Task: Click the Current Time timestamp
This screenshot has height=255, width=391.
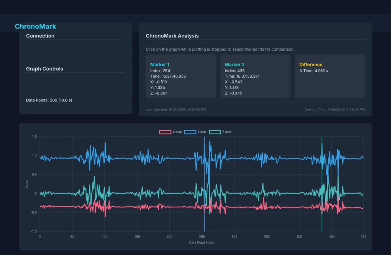Action: point(334,110)
